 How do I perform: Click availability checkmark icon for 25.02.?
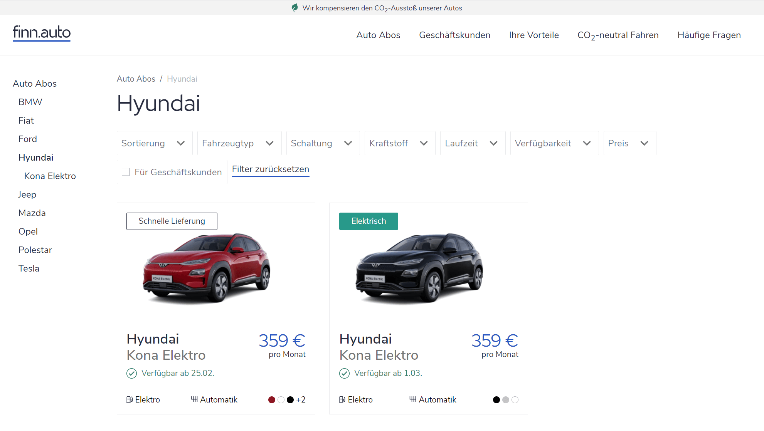point(132,373)
